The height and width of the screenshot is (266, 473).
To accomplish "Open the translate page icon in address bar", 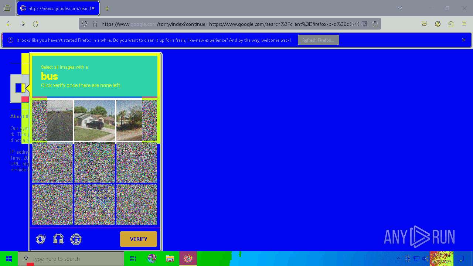I will click(x=365, y=24).
